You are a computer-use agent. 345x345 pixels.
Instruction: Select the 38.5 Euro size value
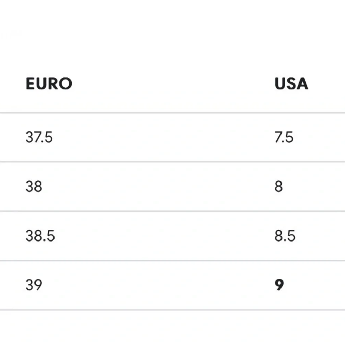pos(40,236)
